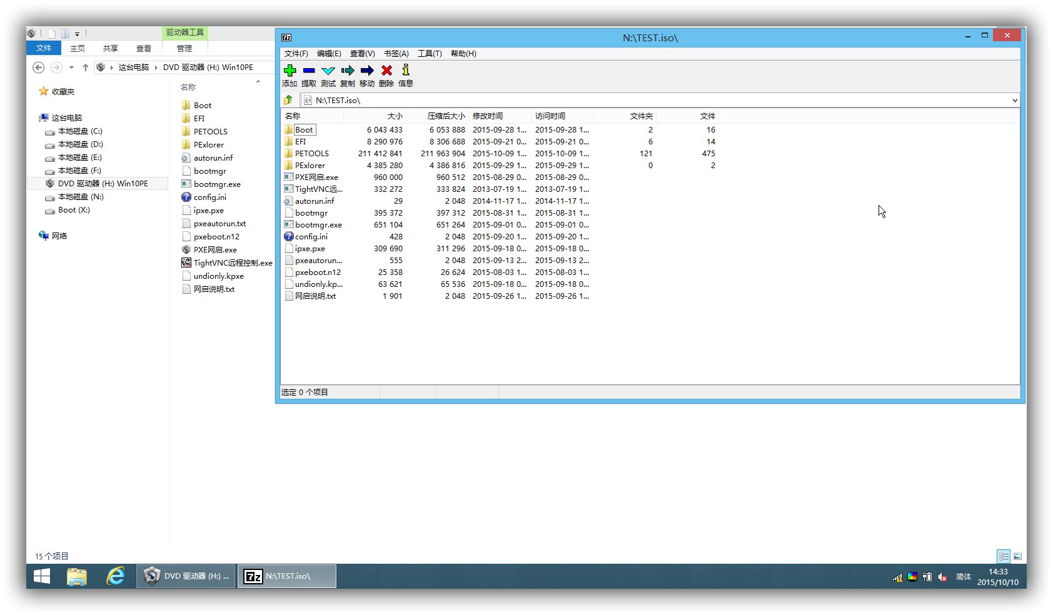This screenshot has width=1053, height=615.
Task: Click the network signal tray icon
Action: [x=897, y=577]
